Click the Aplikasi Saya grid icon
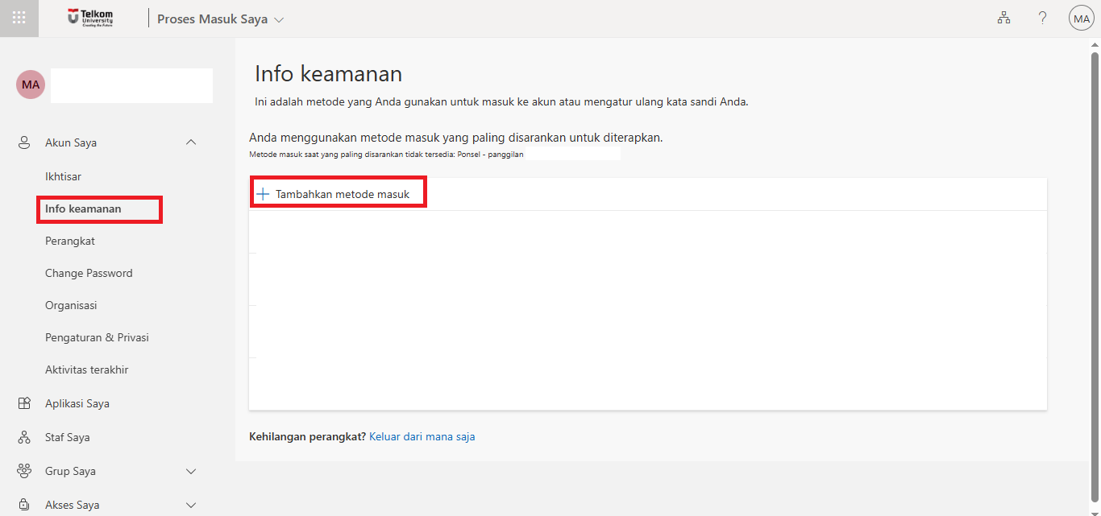The image size is (1101, 516). (23, 402)
